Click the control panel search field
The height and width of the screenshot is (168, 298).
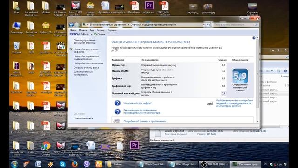pyautogui.click(x=235, y=25)
